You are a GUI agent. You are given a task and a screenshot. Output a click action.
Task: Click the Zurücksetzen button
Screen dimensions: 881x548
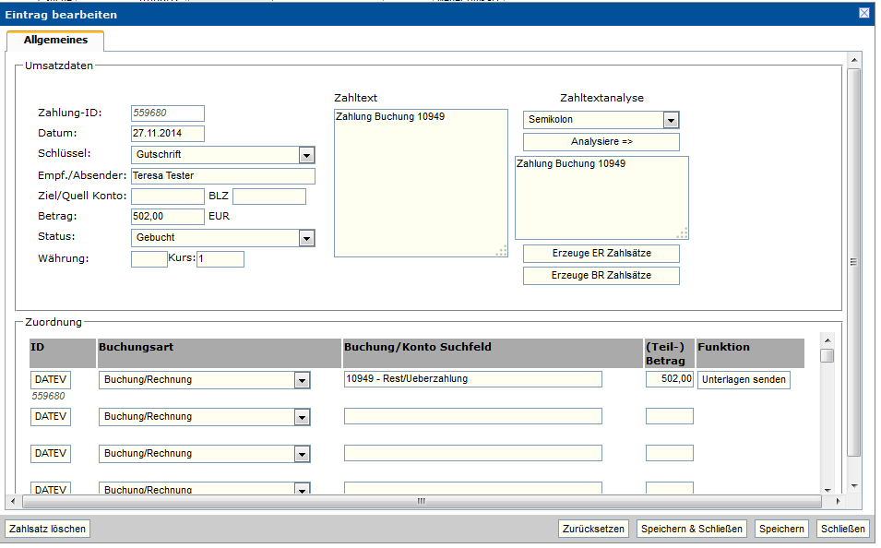pyautogui.click(x=594, y=529)
